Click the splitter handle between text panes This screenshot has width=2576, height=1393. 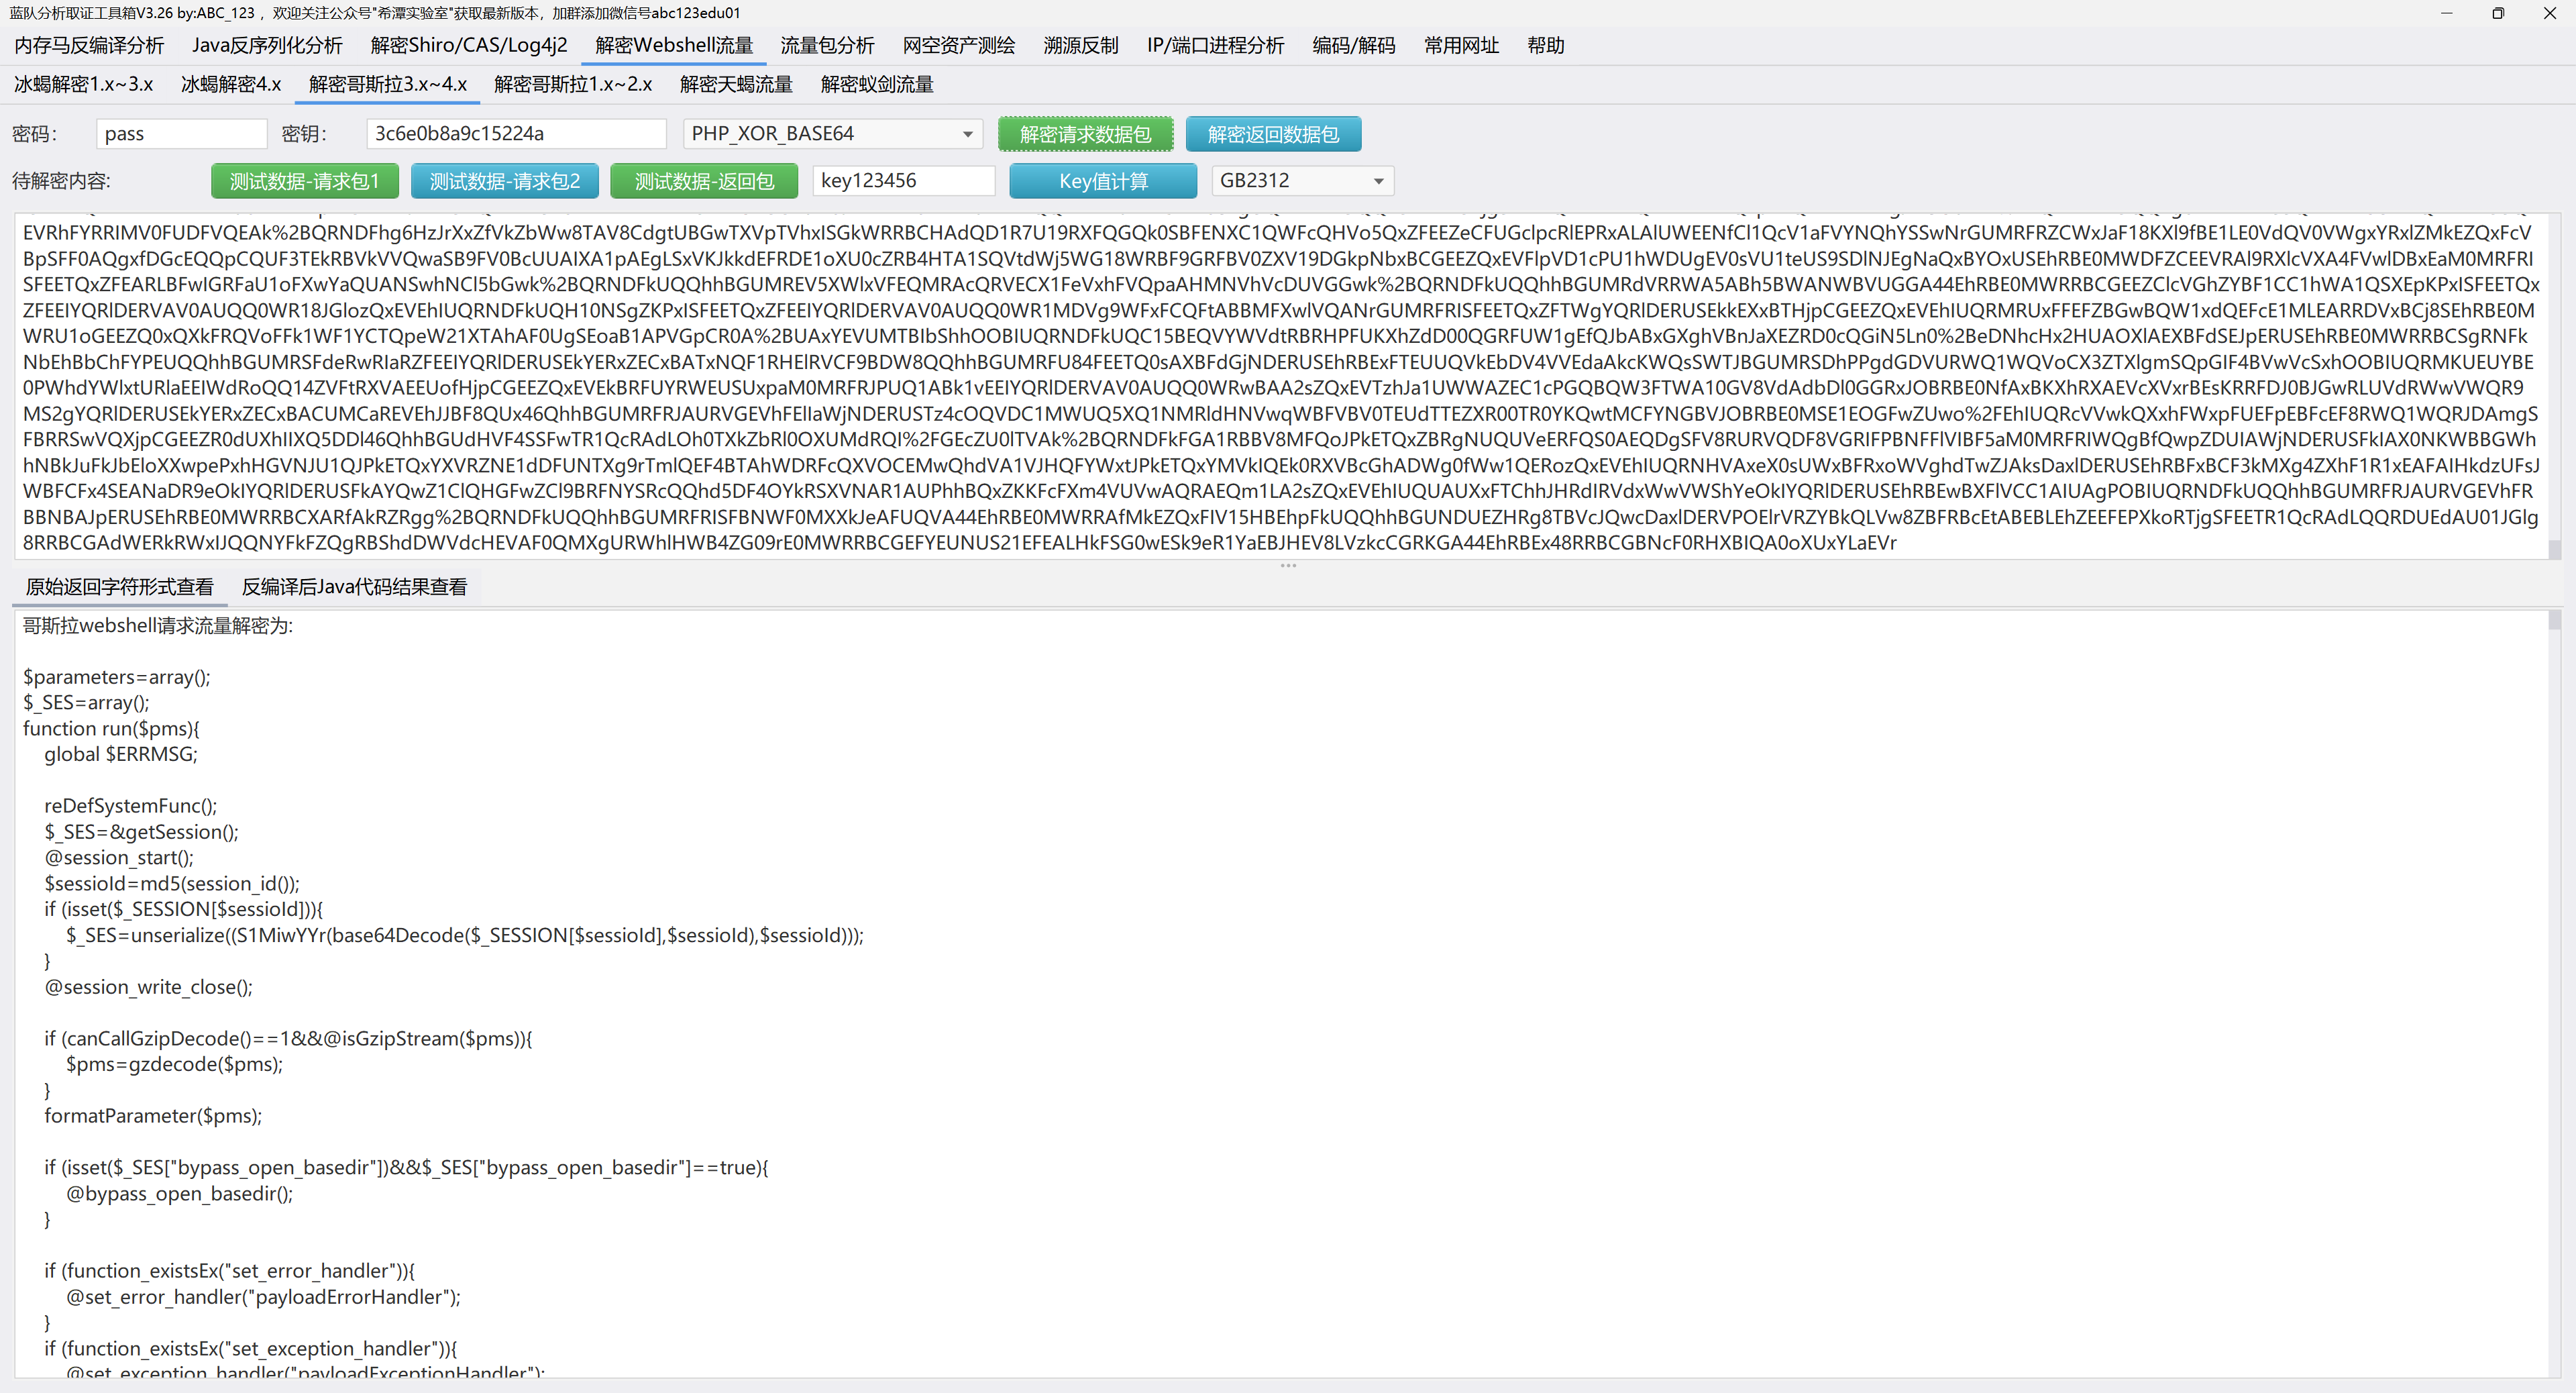(1287, 566)
